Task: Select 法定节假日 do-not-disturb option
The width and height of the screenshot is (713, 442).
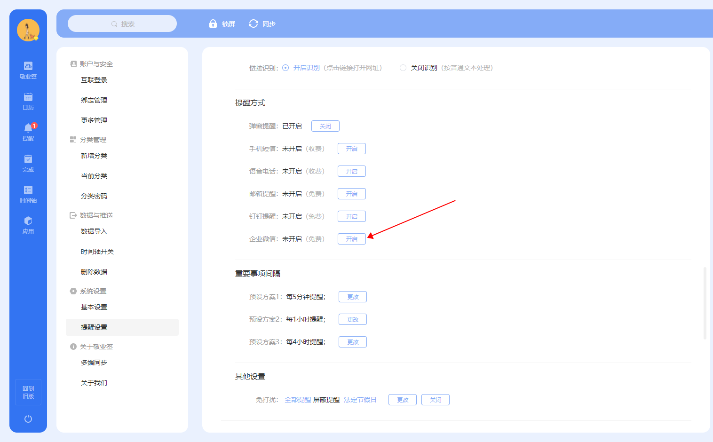Action: [x=360, y=400]
